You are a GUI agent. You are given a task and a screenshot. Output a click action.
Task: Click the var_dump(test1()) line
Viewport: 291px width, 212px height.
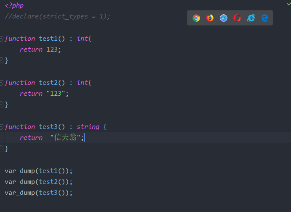(38, 171)
